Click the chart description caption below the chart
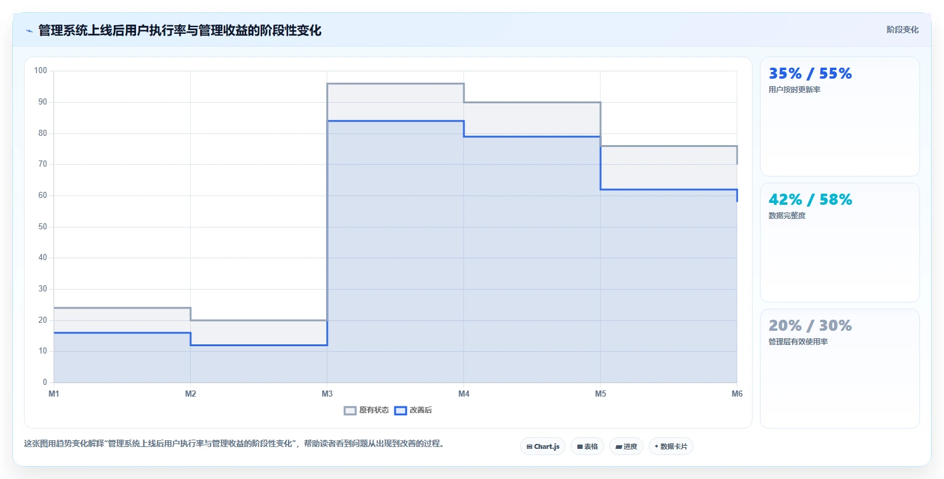This screenshot has width=944, height=479. (234, 443)
